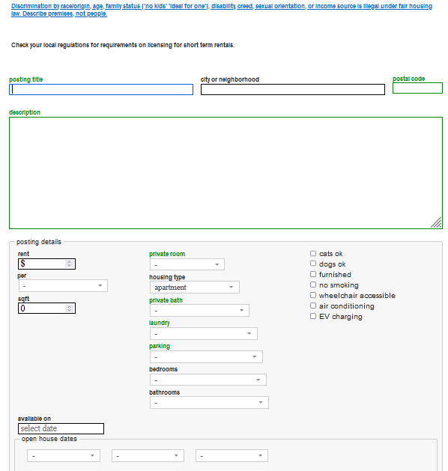
Task: Open the available on date picker
Action: coord(61,428)
